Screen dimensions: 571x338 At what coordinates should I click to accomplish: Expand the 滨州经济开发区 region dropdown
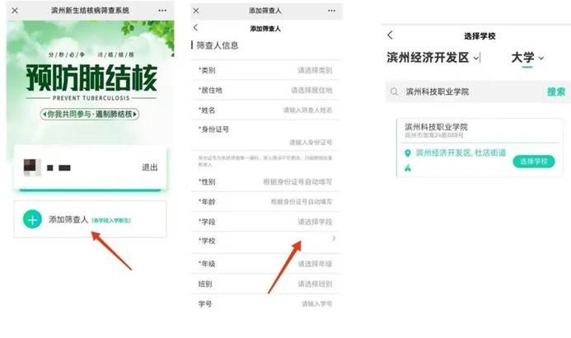(479, 59)
